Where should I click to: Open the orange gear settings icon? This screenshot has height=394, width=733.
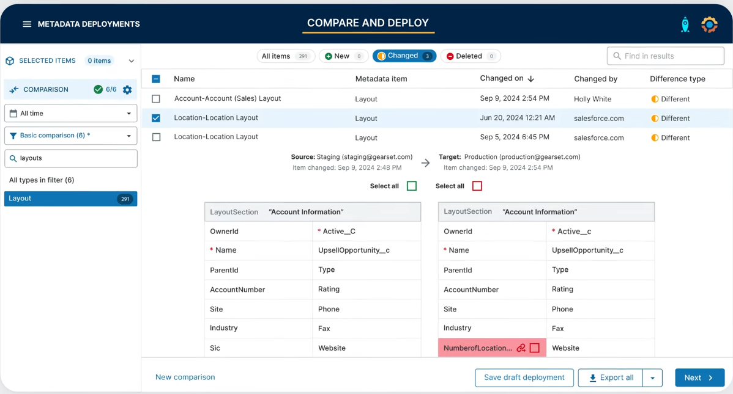709,24
